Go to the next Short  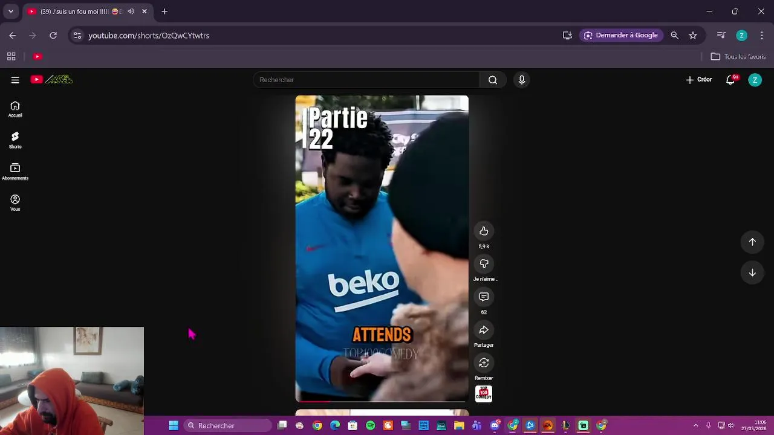752,272
